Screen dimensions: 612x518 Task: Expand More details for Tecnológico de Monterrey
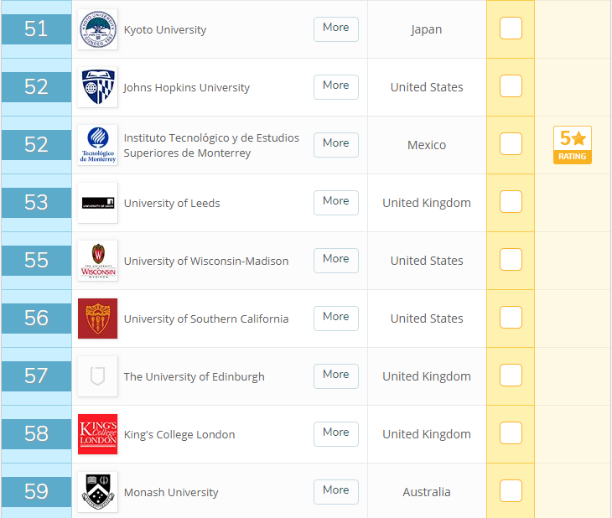(335, 144)
